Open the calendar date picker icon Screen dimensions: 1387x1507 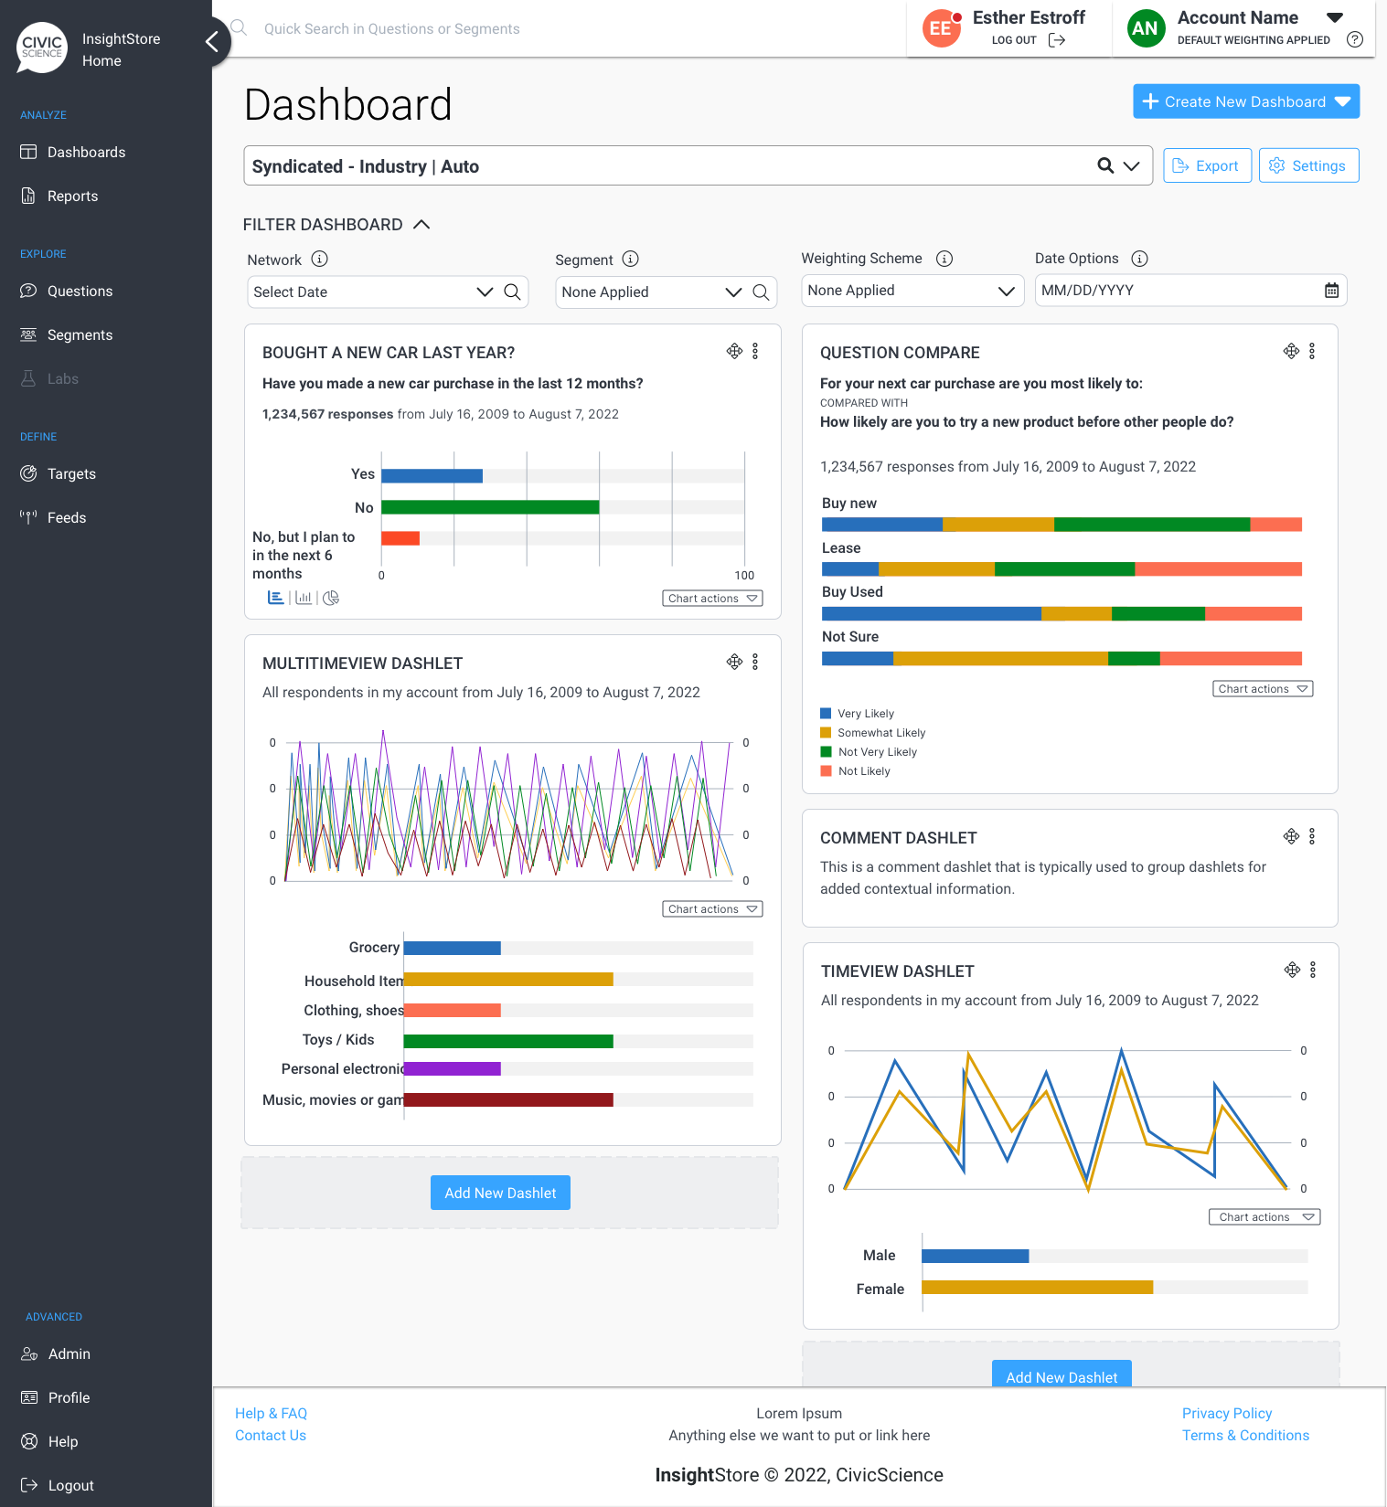(x=1331, y=291)
